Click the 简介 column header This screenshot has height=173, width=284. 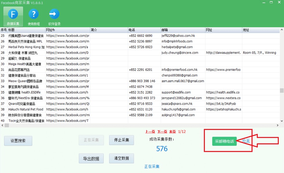tap(109, 30)
